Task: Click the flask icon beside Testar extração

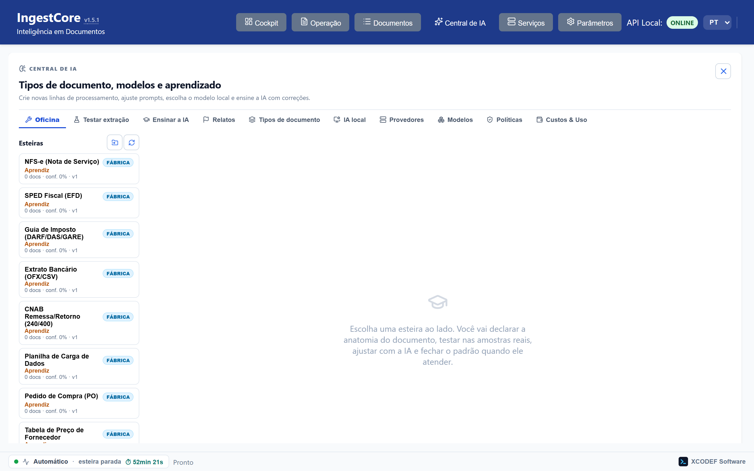Action: click(x=77, y=120)
